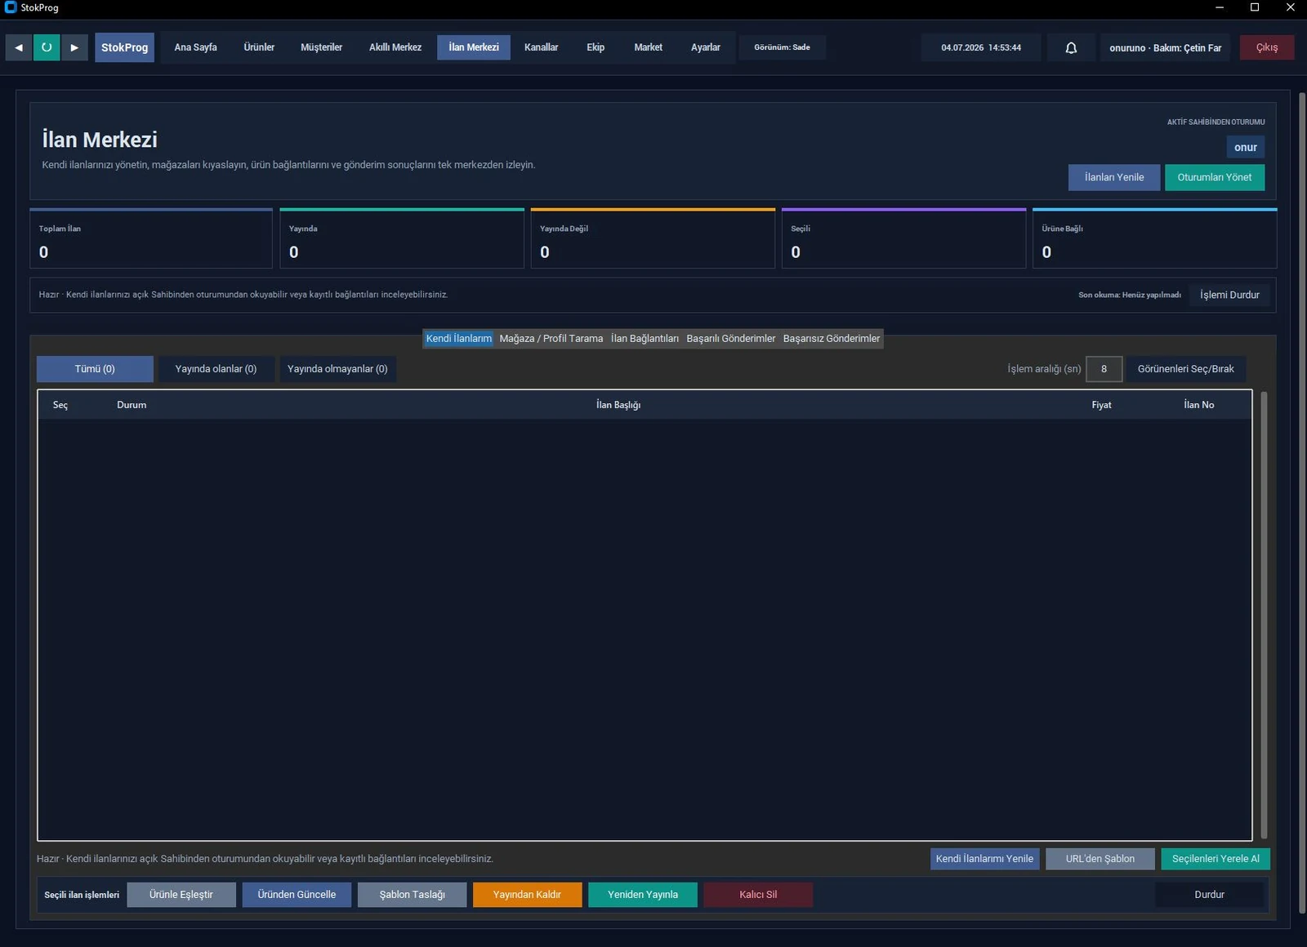This screenshot has width=1307, height=947.
Task: Select the Tümü (0) filter
Action: pyautogui.click(x=95, y=369)
